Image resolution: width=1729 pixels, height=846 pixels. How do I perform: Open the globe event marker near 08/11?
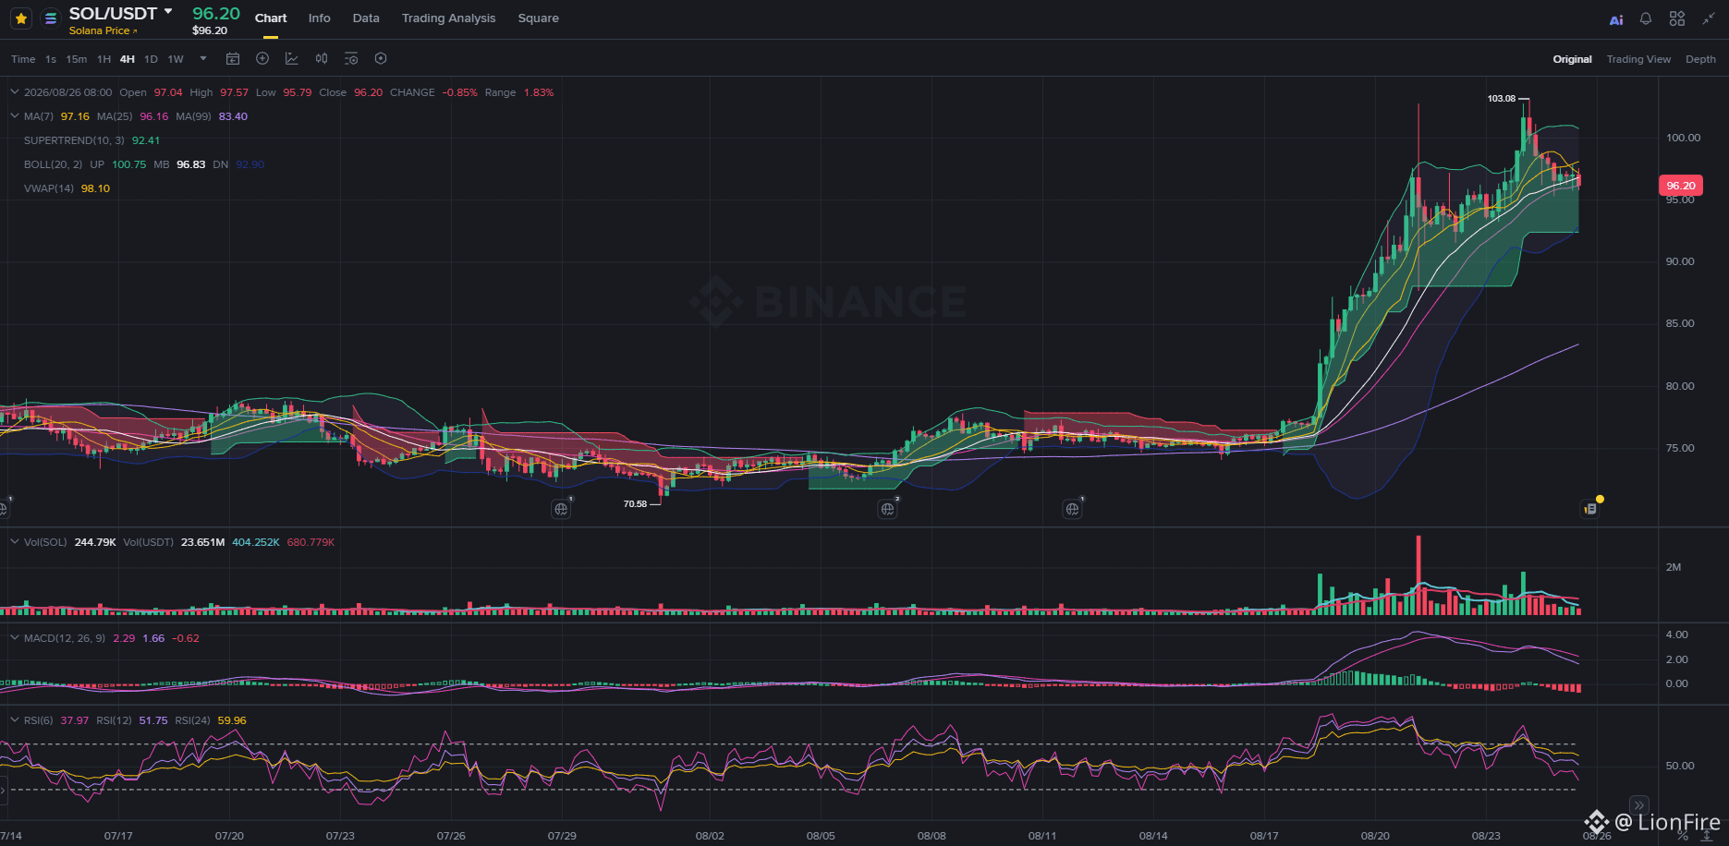(1072, 509)
